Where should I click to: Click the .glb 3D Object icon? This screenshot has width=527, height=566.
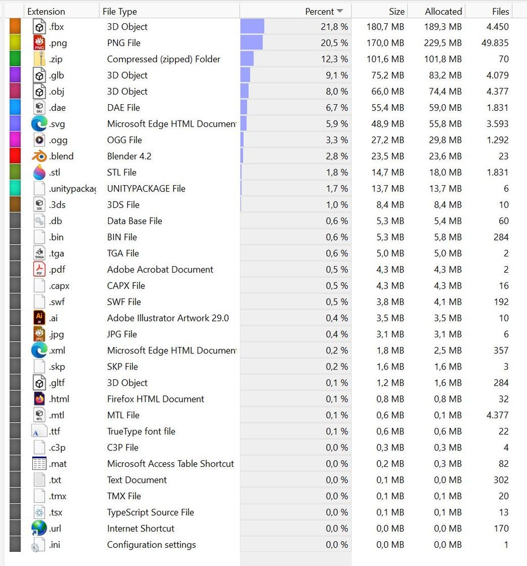click(40, 75)
